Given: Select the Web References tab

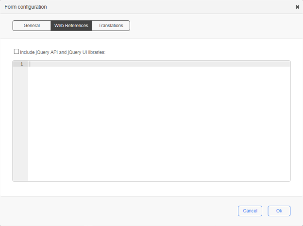Looking at the screenshot, I should pyautogui.click(x=71, y=26).
